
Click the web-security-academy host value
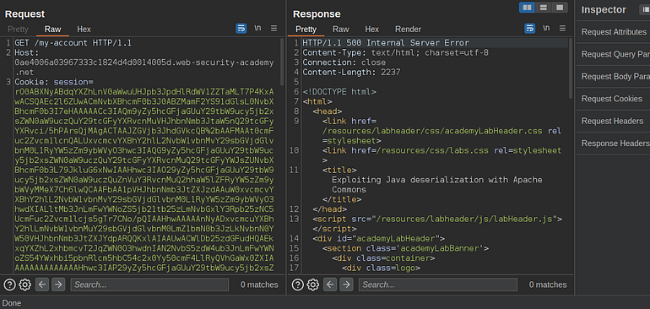[144, 68]
